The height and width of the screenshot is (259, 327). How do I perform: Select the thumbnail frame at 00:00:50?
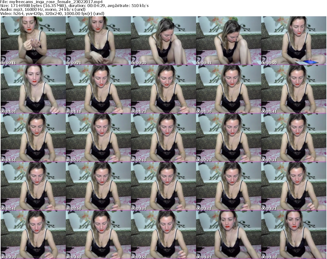[293, 41]
